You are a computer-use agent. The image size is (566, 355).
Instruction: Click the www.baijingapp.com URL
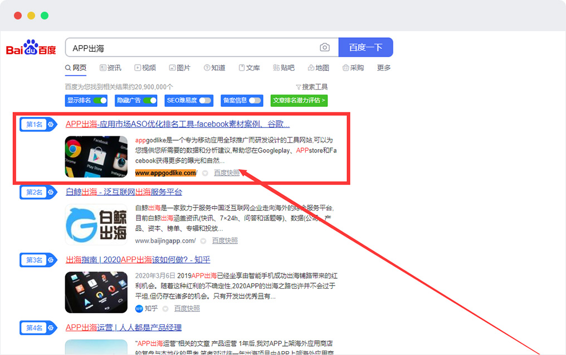tap(165, 241)
